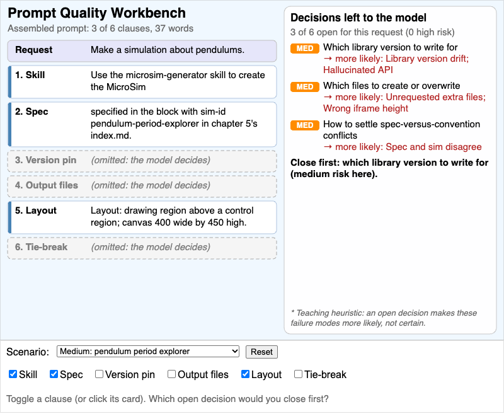Click the 'Close first' recommendation text
Screen dimensions: 504x414
click(x=389, y=168)
